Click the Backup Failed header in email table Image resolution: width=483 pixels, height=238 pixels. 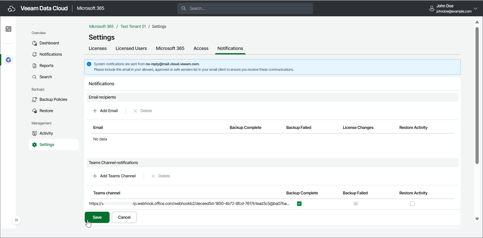click(x=299, y=128)
